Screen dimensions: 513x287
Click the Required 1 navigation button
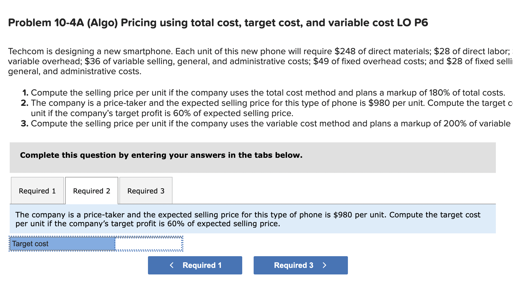coord(195,265)
